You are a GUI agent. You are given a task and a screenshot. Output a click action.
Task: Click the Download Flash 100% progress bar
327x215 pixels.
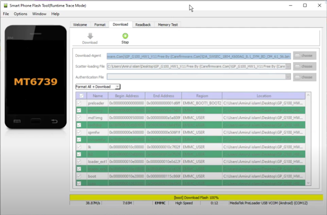click(x=196, y=197)
